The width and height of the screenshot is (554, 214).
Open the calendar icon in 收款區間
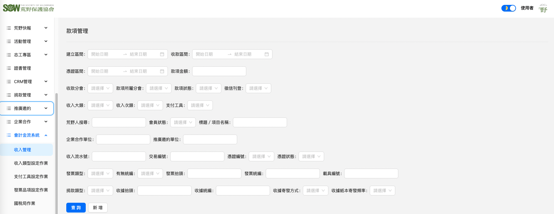(x=267, y=54)
